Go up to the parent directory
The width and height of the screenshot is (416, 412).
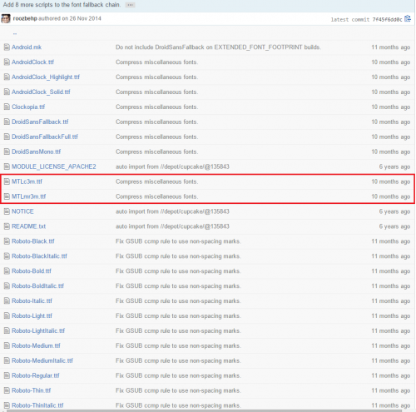[15, 33]
